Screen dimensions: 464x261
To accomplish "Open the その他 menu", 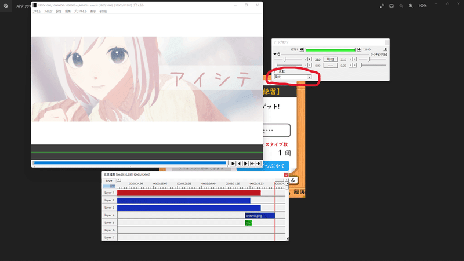I will [x=103, y=11].
